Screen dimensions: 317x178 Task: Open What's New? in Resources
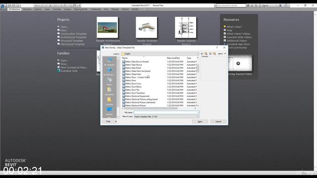pyautogui.click(x=234, y=27)
